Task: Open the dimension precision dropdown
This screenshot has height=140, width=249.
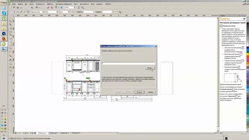Action: coord(57,12)
